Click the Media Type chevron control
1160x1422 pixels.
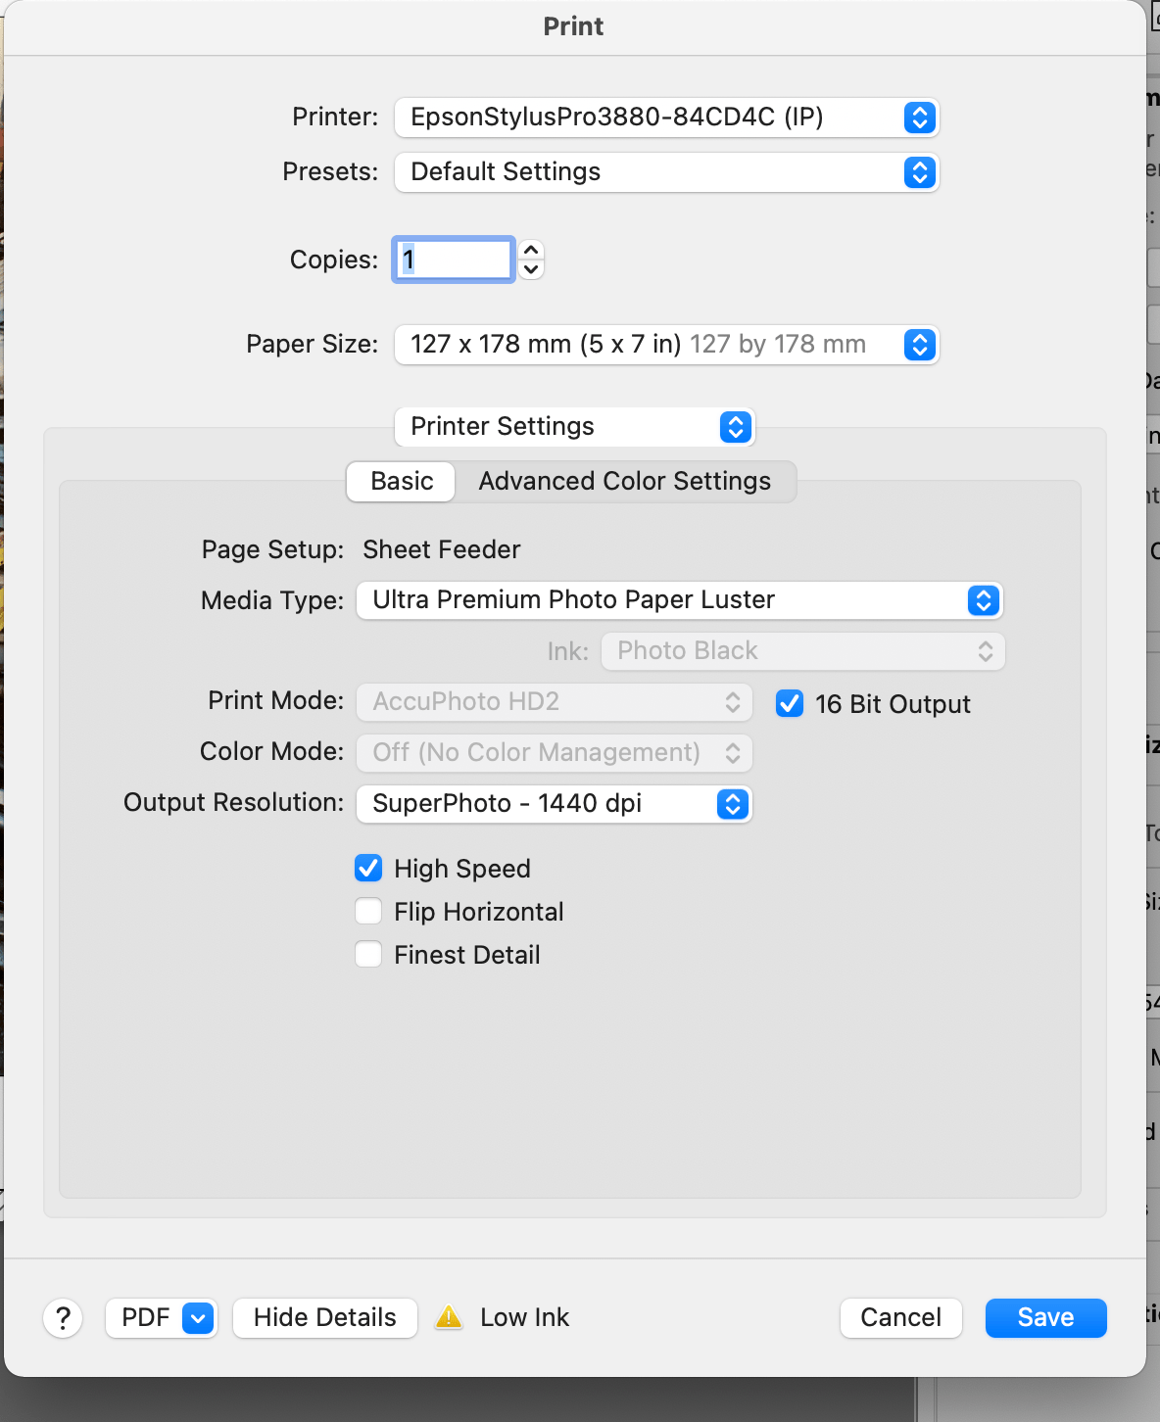click(983, 600)
